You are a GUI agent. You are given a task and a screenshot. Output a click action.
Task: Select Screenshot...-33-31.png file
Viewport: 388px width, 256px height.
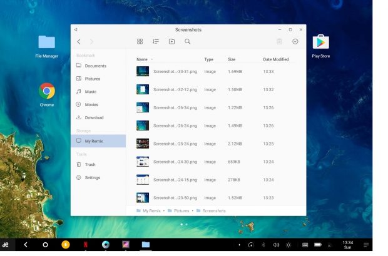(x=216, y=71)
